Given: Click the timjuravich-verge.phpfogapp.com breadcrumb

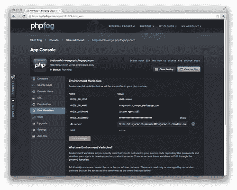Looking at the screenshot, I should [x=113, y=40].
